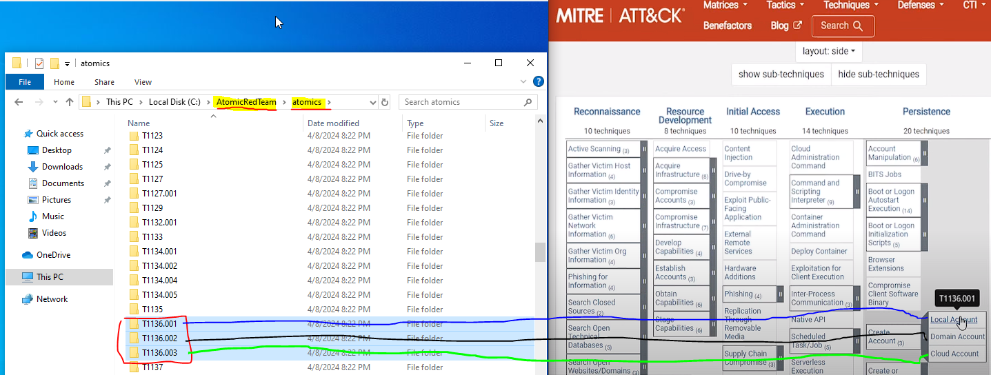Select the T1132.001 folder name
The image size is (991, 375).
click(159, 223)
